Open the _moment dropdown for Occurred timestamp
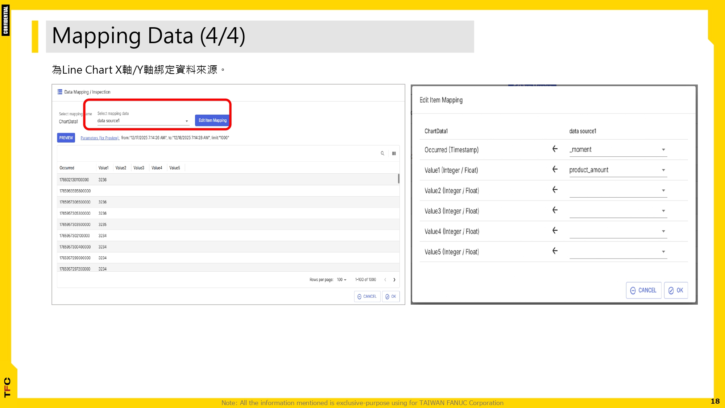 pos(664,149)
